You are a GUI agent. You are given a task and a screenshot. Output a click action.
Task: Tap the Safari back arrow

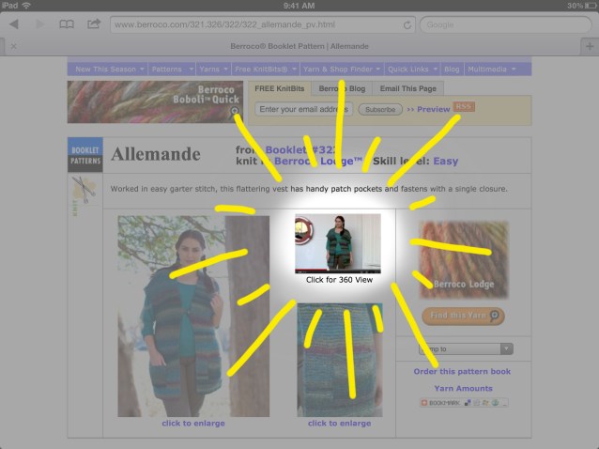coord(14,24)
